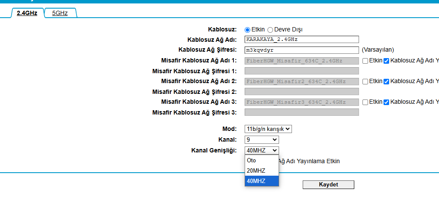Open the Mod dropdown
The height and width of the screenshot is (214, 439).
268,129
